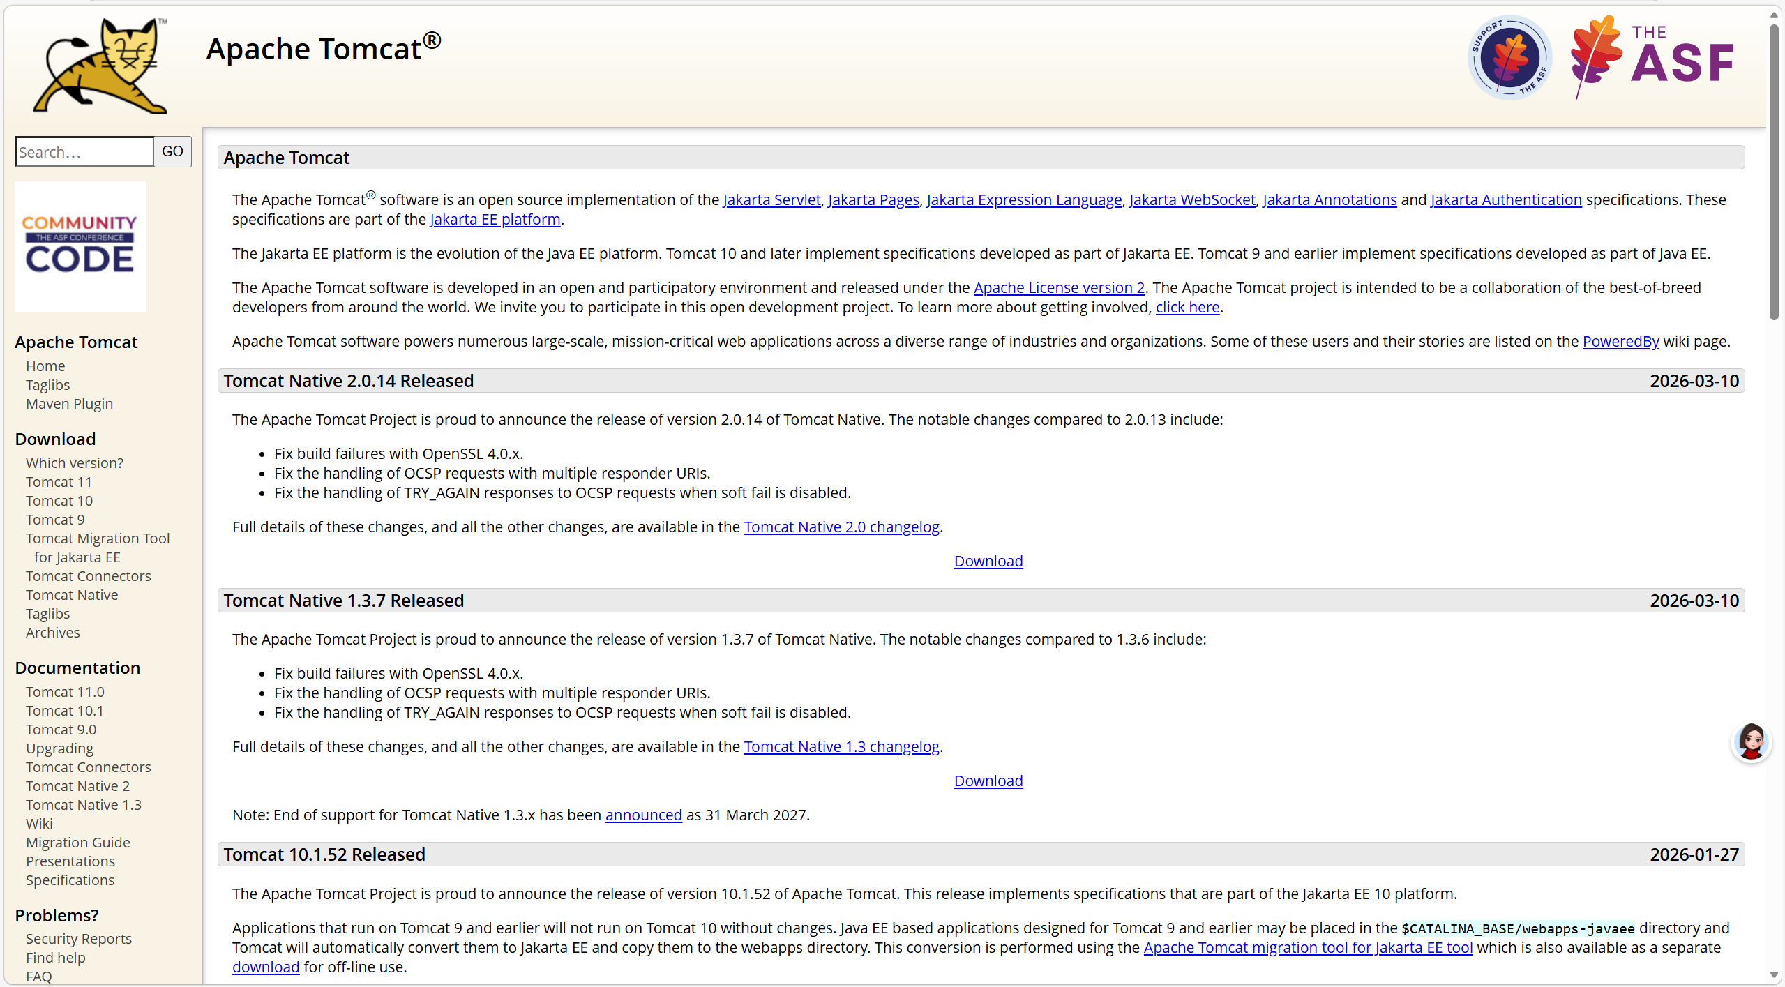Click the Support the ASF badge

click(1509, 58)
